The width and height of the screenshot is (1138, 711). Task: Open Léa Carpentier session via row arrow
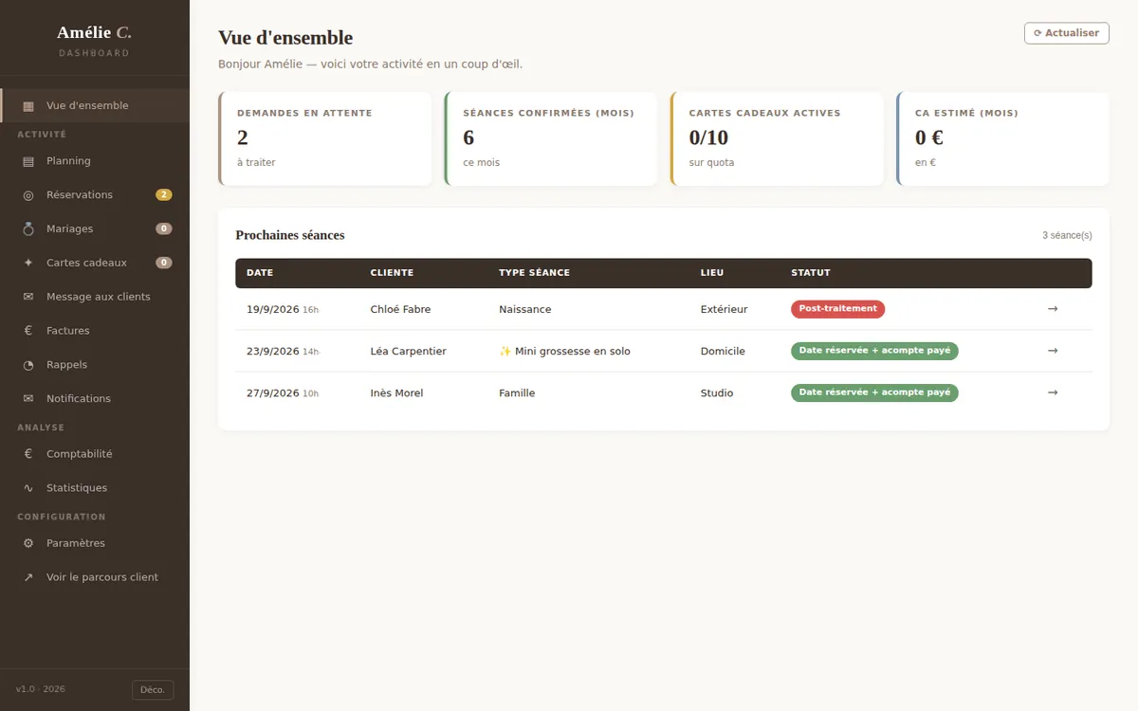1053,351
